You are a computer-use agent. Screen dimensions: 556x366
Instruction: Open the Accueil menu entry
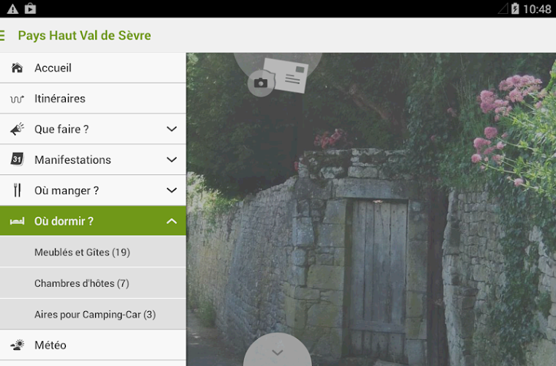(93, 67)
